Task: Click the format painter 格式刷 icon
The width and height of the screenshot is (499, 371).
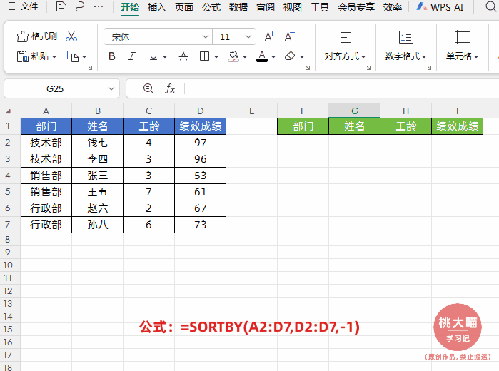Action: click(x=22, y=36)
